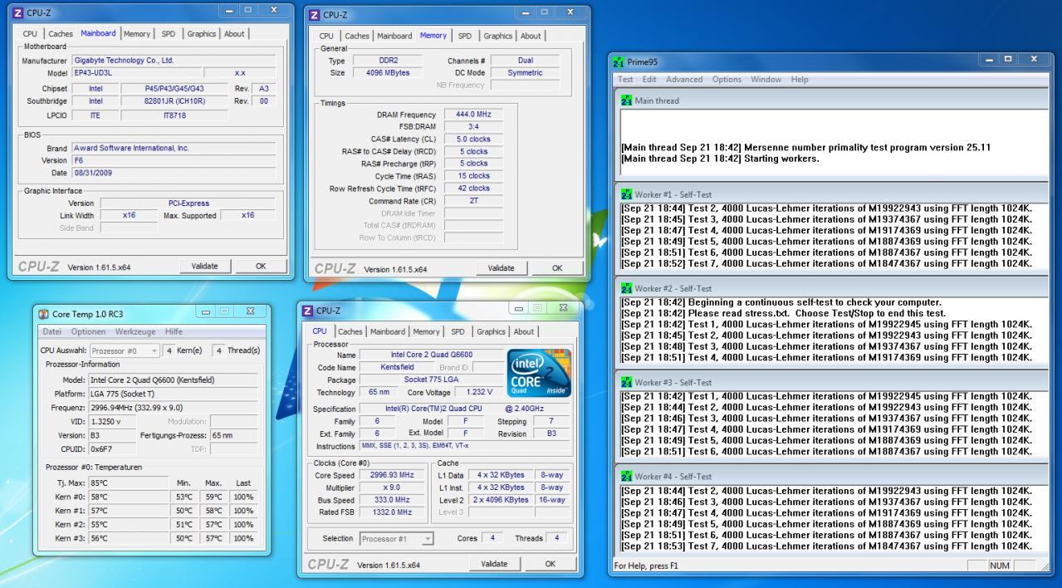Open the Datei menu in Core Temp
Viewport: 1062px width, 588px height.
click(x=52, y=331)
